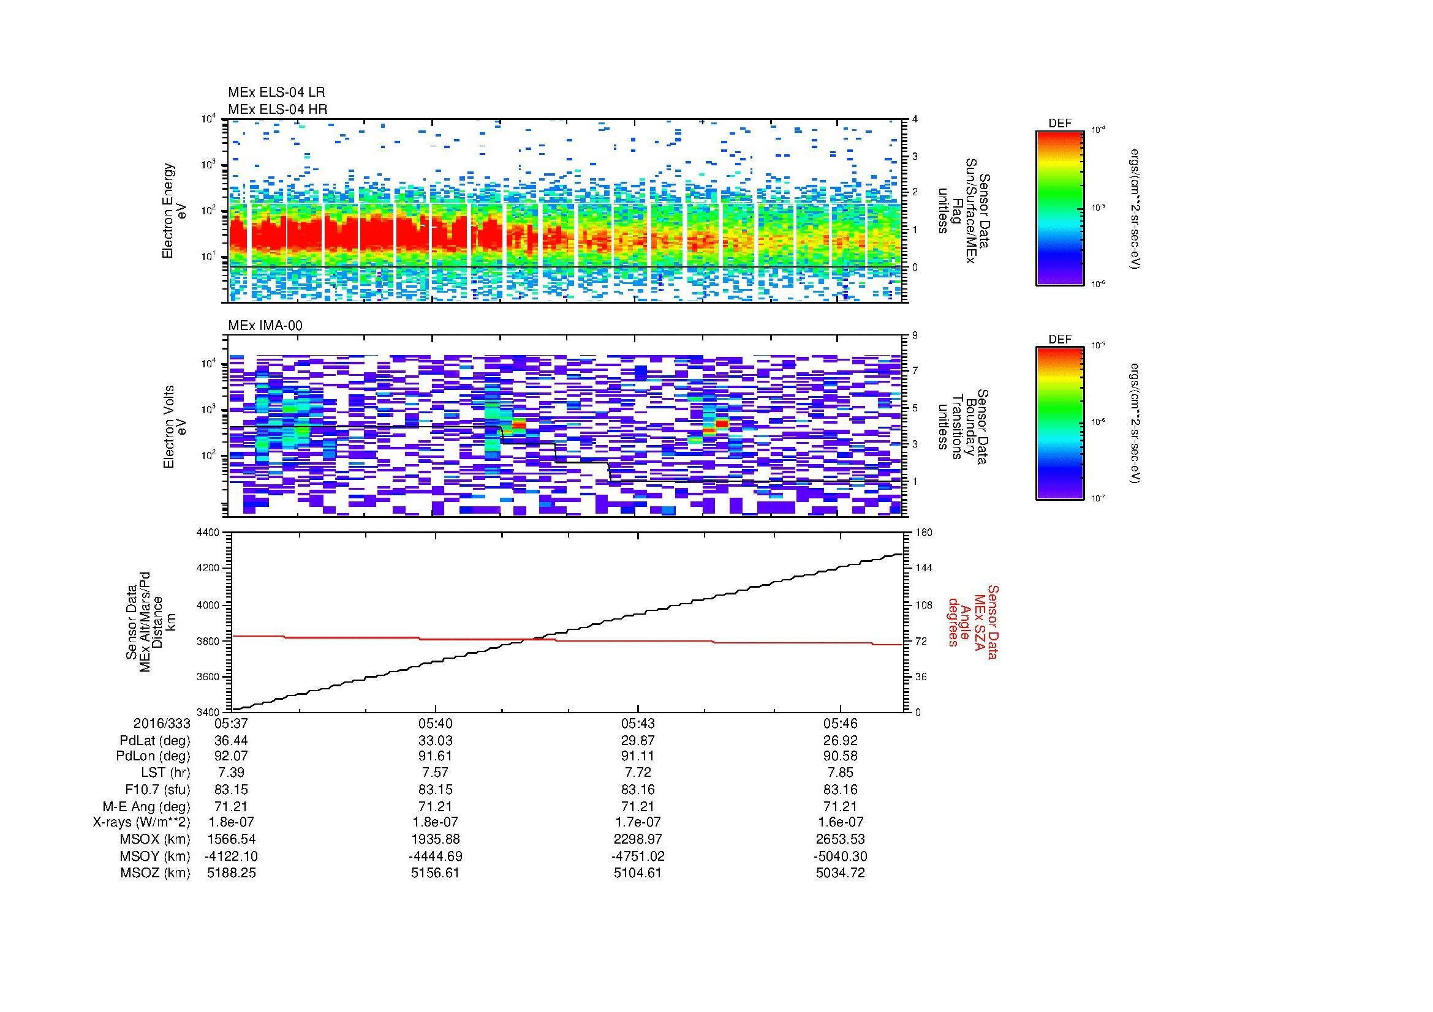The width and height of the screenshot is (1433, 1012).
Task: Click the time tick '05:46'
Action: click(x=841, y=723)
